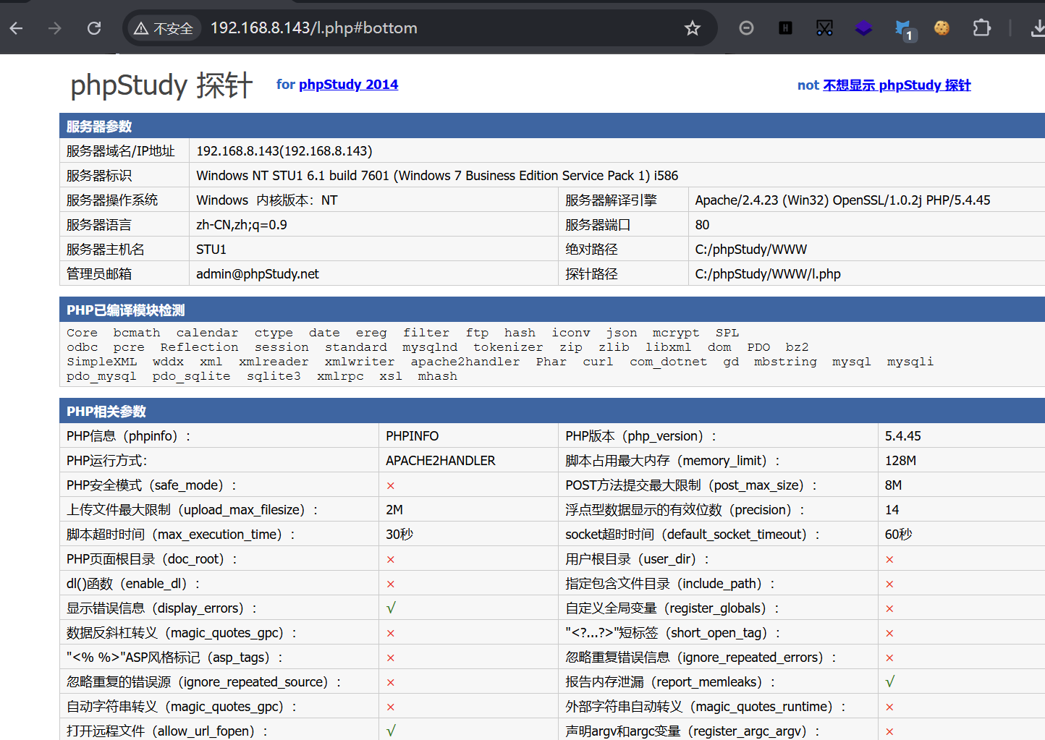Select the max_execution_time value 30秒
The height and width of the screenshot is (740, 1045).
point(399,535)
